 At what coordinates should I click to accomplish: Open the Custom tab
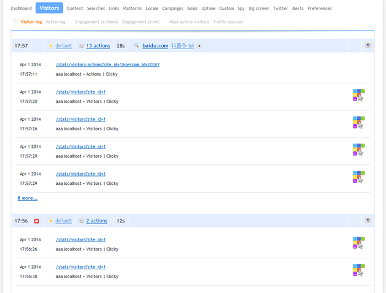point(227,8)
